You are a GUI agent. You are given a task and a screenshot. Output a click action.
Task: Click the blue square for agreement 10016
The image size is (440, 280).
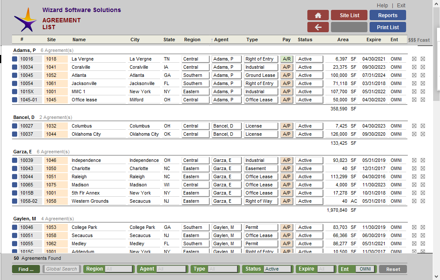point(15,59)
